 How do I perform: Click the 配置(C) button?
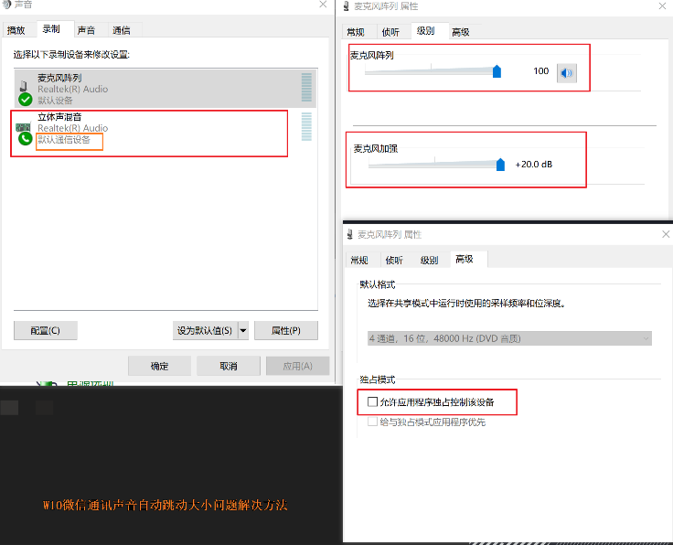click(45, 330)
